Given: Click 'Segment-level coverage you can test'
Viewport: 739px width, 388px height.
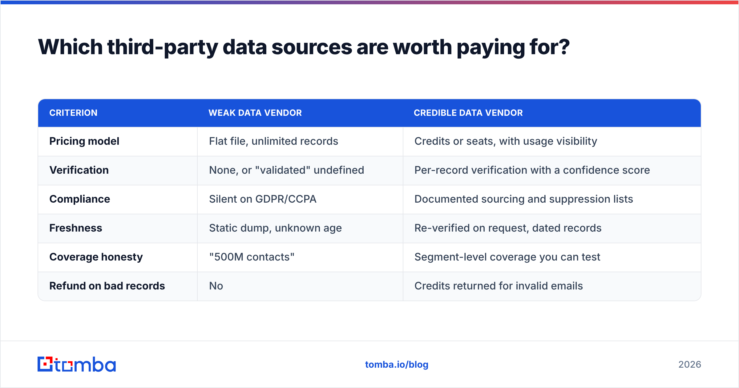Looking at the screenshot, I should (507, 257).
